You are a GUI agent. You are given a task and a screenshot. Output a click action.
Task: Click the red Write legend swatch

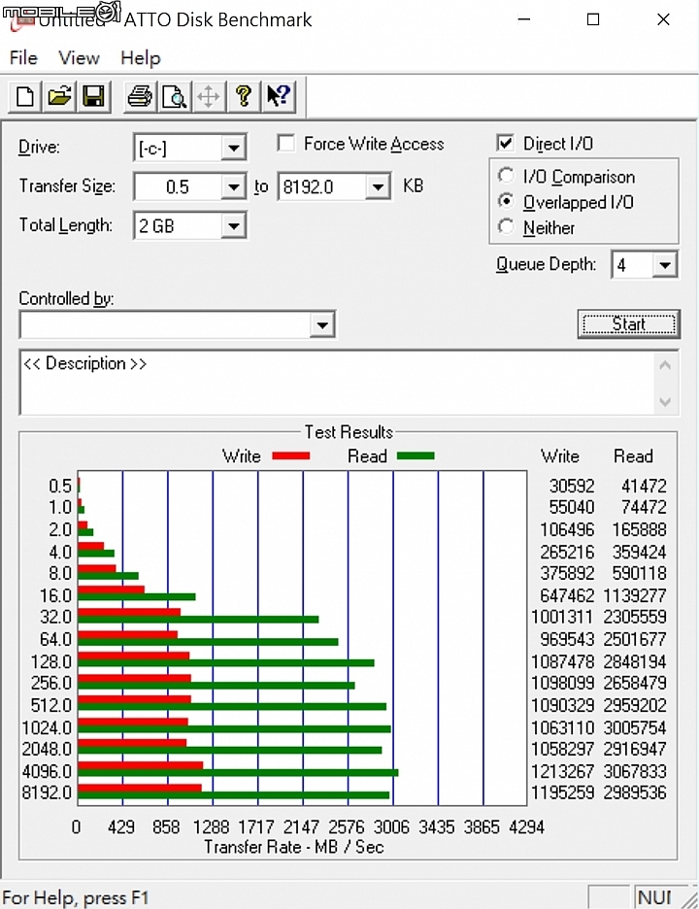(291, 456)
